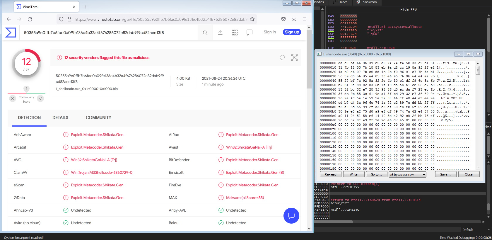492x240 pixels.
Task: Click ClamAV Win.Trojan.MSShellcode-6360729-0 result
Action: tap(102, 173)
